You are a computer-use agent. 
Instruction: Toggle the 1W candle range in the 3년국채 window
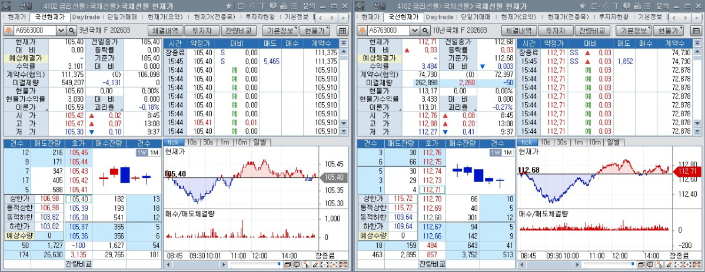[142, 153]
